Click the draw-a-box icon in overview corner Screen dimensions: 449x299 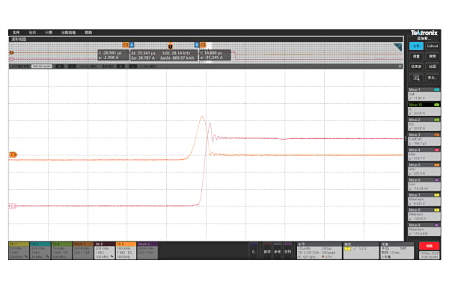(x=398, y=47)
